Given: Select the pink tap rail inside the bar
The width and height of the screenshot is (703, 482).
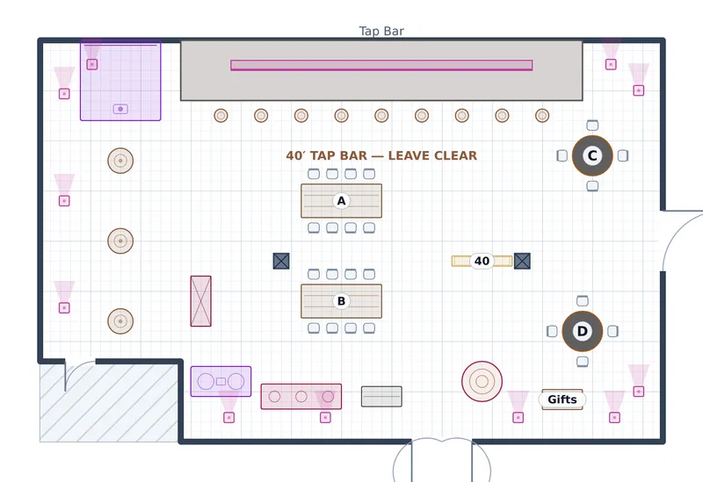Looking at the screenshot, I should point(381,65).
